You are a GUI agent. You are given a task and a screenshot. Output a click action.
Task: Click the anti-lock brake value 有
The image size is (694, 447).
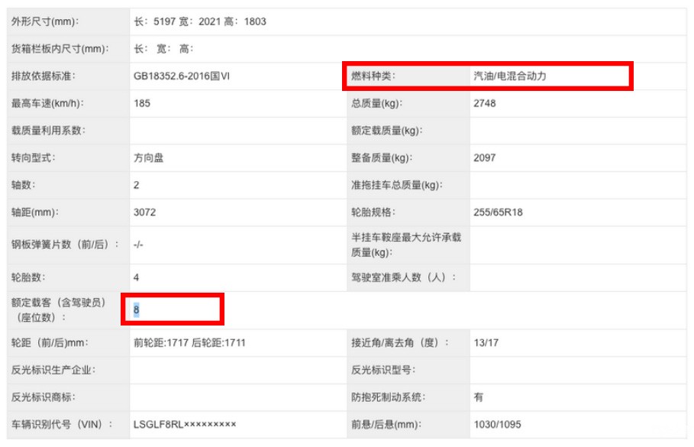pyautogui.click(x=479, y=397)
